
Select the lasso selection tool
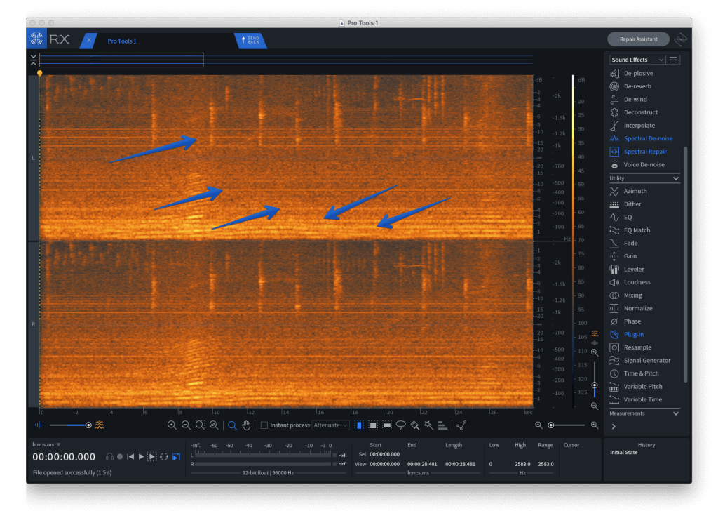(400, 425)
